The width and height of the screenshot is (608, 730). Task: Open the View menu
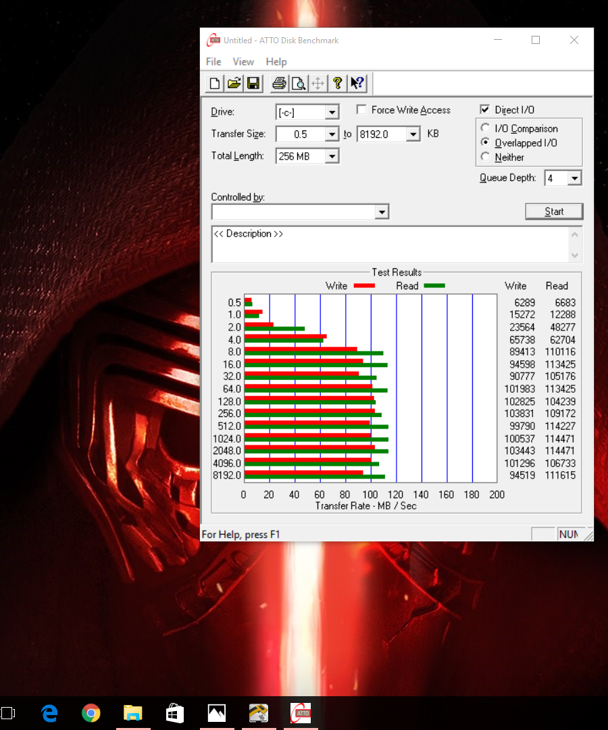243,62
